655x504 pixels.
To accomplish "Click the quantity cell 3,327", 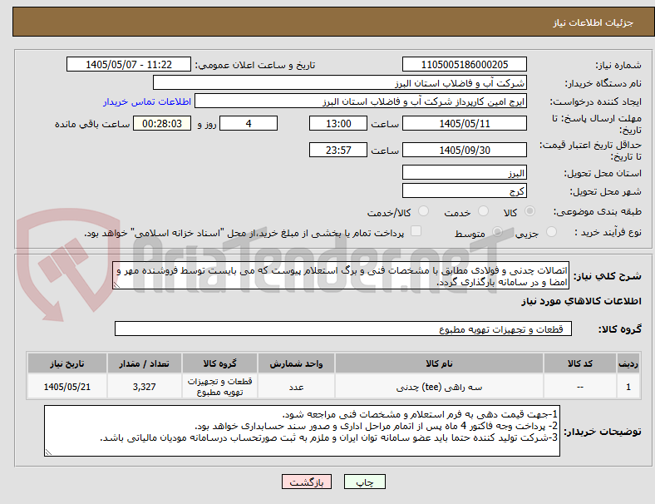I will [144, 387].
